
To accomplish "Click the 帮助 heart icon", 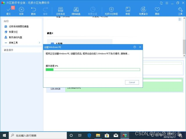I will [x=157, y=11].
